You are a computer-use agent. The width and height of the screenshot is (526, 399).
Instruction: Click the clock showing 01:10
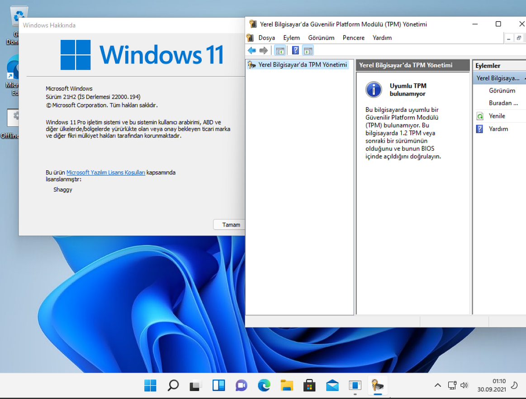pos(499,381)
